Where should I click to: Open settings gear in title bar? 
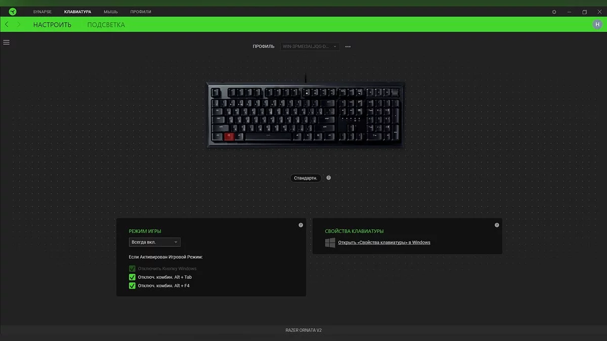point(554,12)
